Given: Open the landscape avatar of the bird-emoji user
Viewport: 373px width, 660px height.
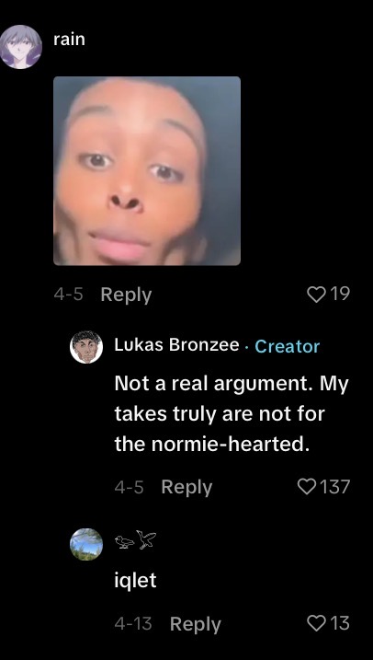Looking at the screenshot, I should coord(86,544).
